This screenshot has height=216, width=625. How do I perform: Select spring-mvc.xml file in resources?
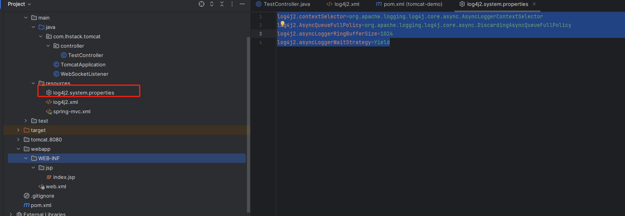point(72,111)
